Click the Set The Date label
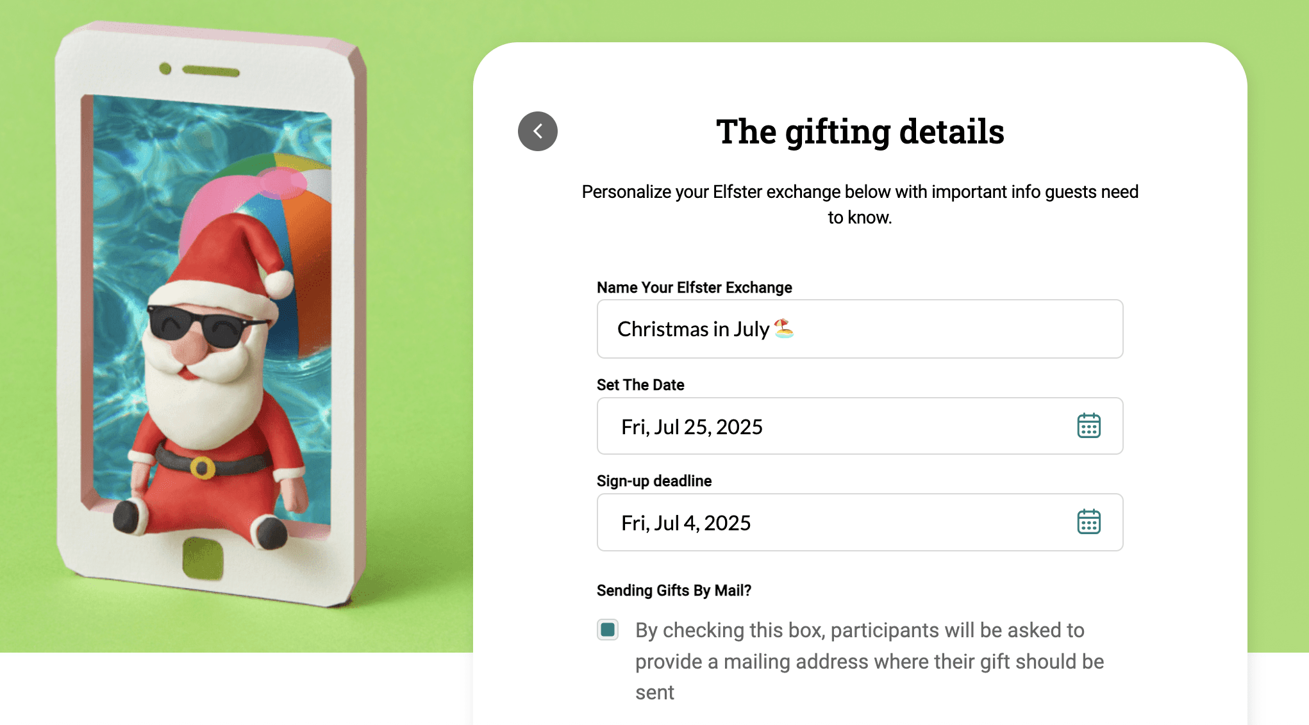This screenshot has height=725, width=1309. [640, 384]
